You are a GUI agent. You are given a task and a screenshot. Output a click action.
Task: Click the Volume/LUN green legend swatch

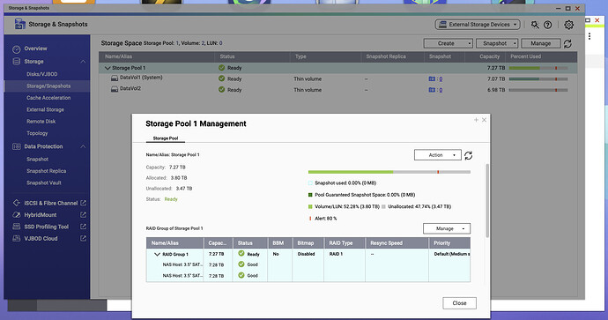point(310,207)
